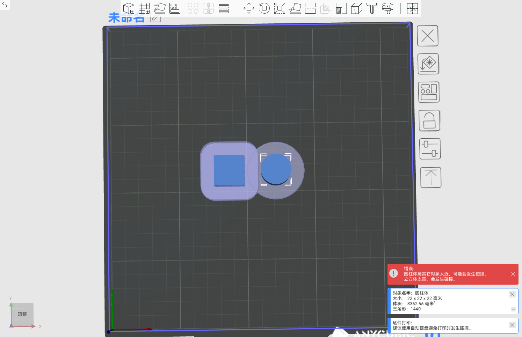Minimize the 圆柱体 object info panel
Image resolution: width=522 pixels, height=337 pixels.
point(513,309)
